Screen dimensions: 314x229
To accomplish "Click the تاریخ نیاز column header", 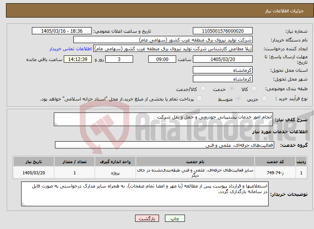I will point(33,162).
